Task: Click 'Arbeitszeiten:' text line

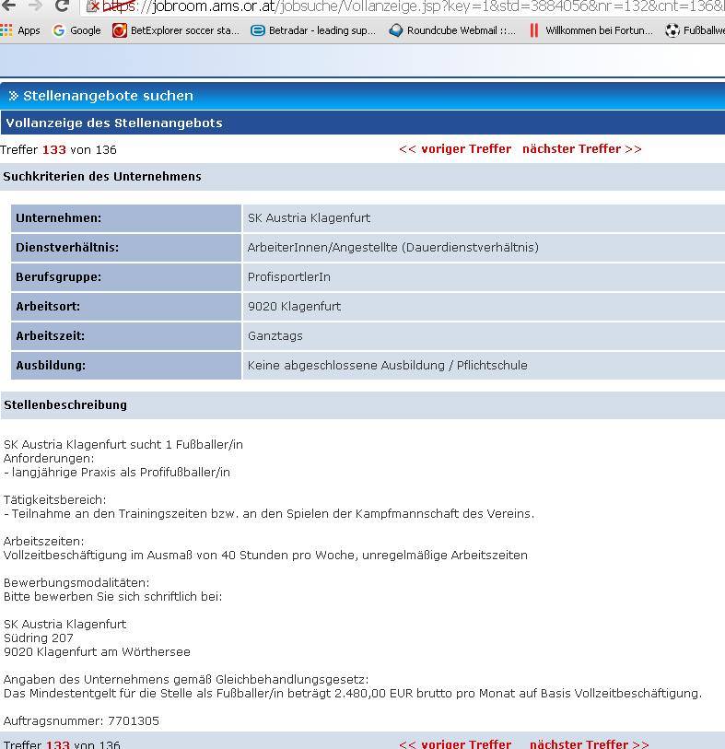Action: 43,542
